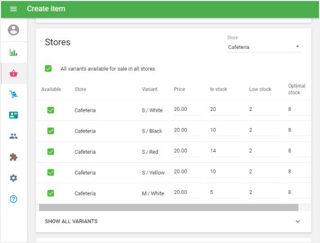The height and width of the screenshot is (243, 320).
Task: Edit the price field for S / Black
Action: pos(187,130)
